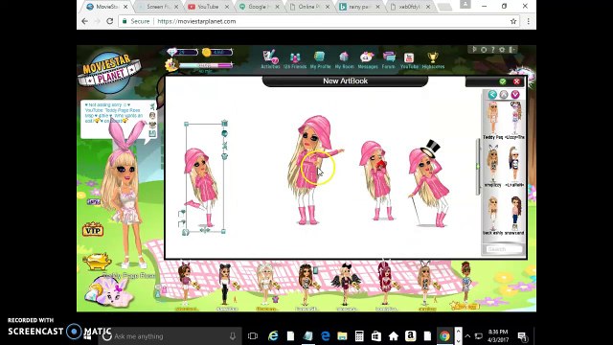613x345 pixels.
Task: Cancel ArtBook with the red X button
Action: tap(516, 81)
